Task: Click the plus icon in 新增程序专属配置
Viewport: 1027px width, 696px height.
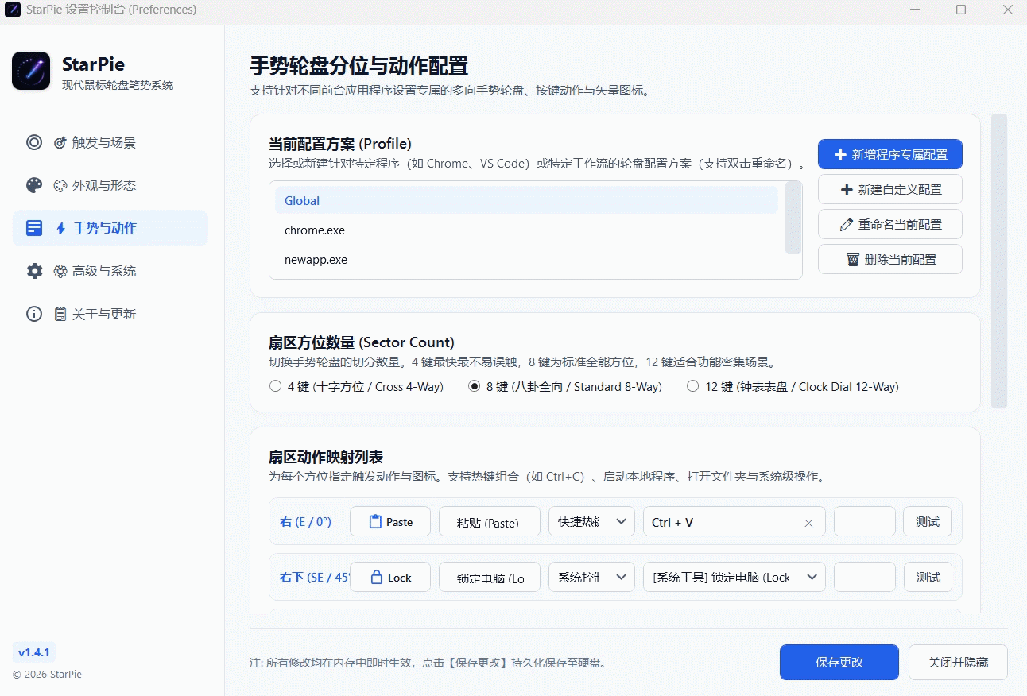Action: [839, 155]
